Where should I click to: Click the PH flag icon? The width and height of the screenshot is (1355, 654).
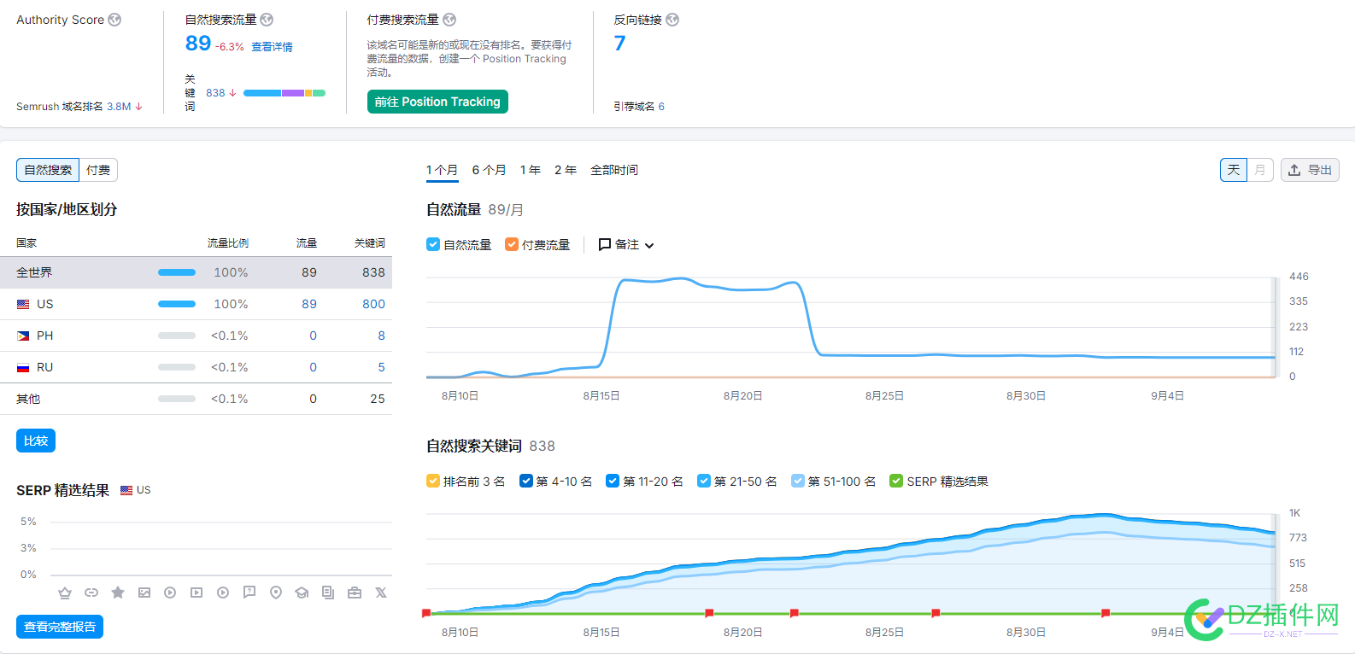[x=23, y=336]
